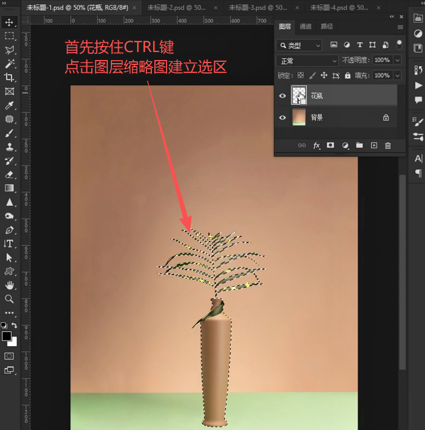Toggle Quick Mask mode

point(9,356)
